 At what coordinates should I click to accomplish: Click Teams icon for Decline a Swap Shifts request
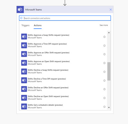tap(24, 71)
